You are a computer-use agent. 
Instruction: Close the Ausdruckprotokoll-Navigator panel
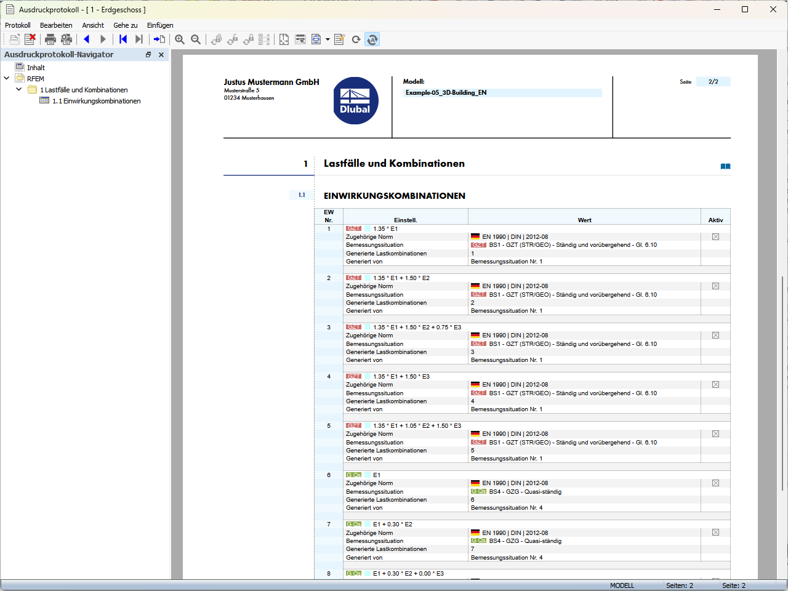pyautogui.click(x=161, y=55)
